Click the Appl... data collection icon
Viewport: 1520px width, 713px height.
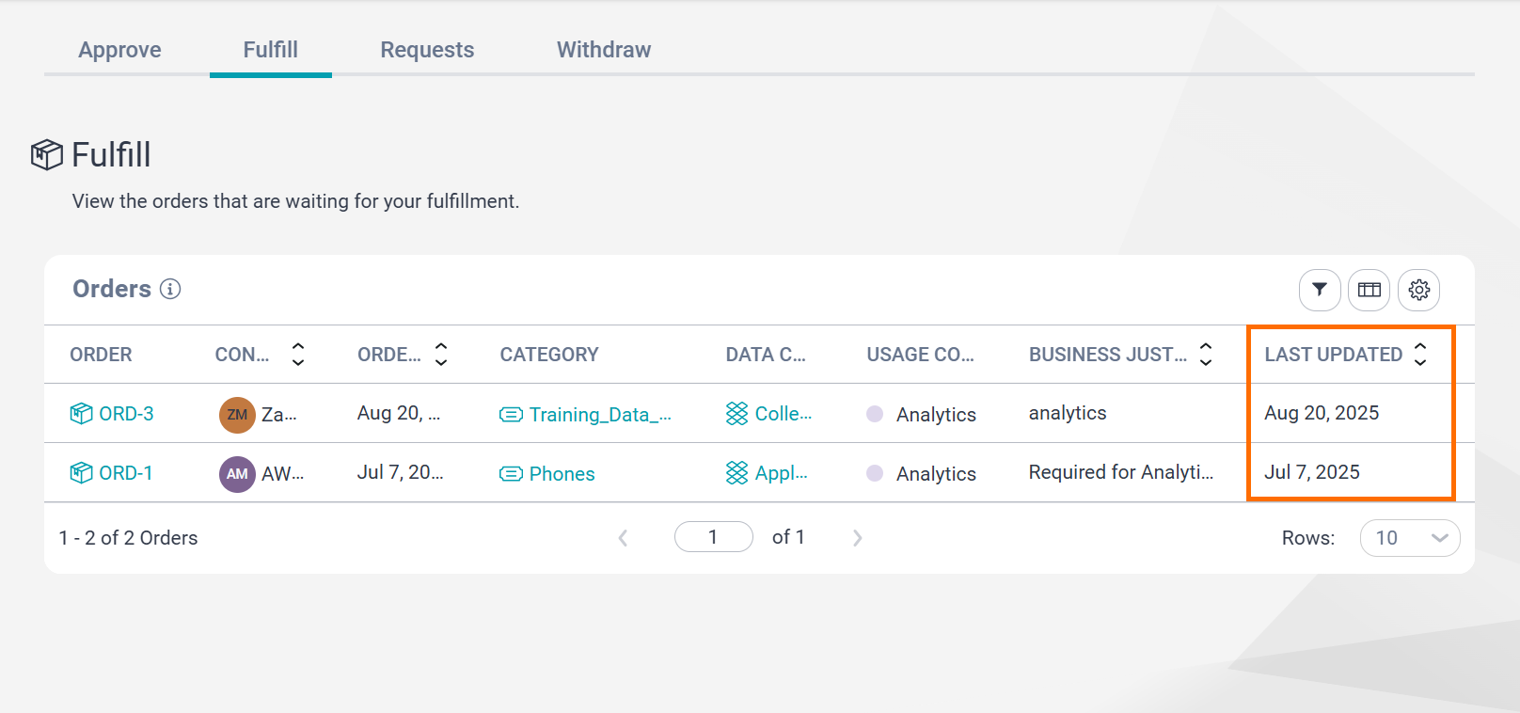click(x=737, y=473)
